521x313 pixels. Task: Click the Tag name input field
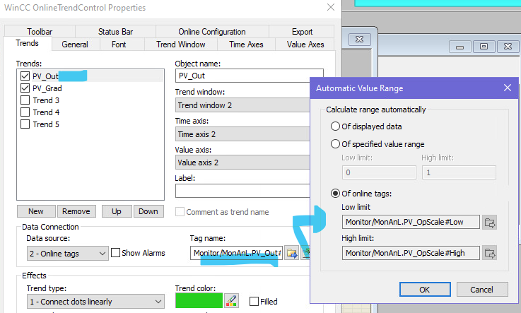[236, 253]
